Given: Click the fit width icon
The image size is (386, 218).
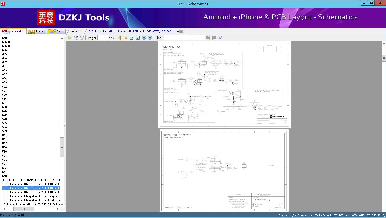Looking at the screenshot, I should coord(132,38).
